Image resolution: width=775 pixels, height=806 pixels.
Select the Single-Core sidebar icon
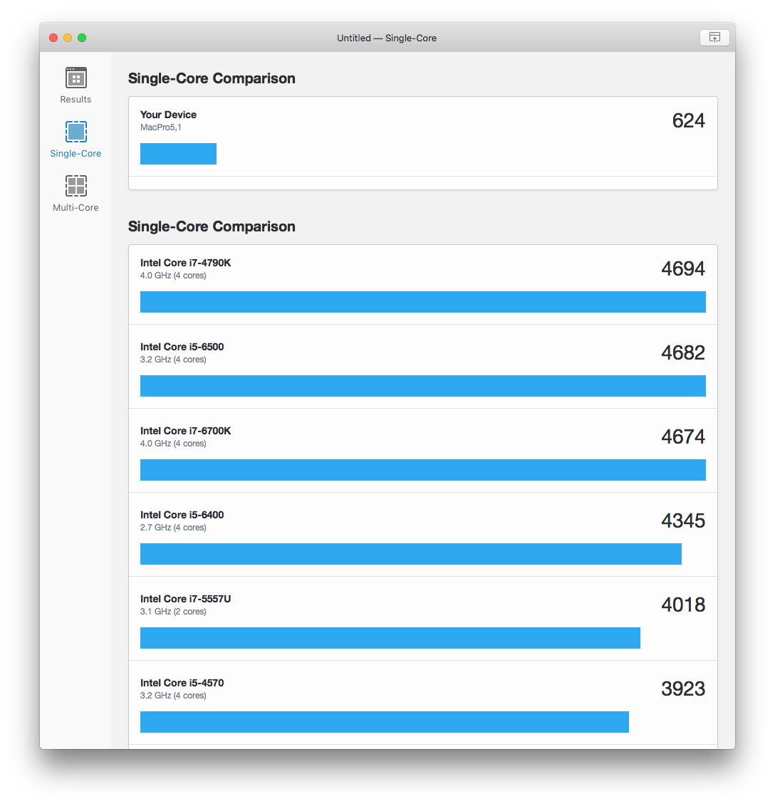coord(76,132)
